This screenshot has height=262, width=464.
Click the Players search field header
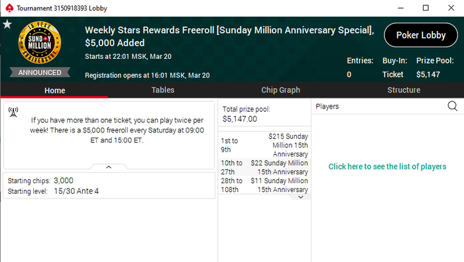point(380,107)
